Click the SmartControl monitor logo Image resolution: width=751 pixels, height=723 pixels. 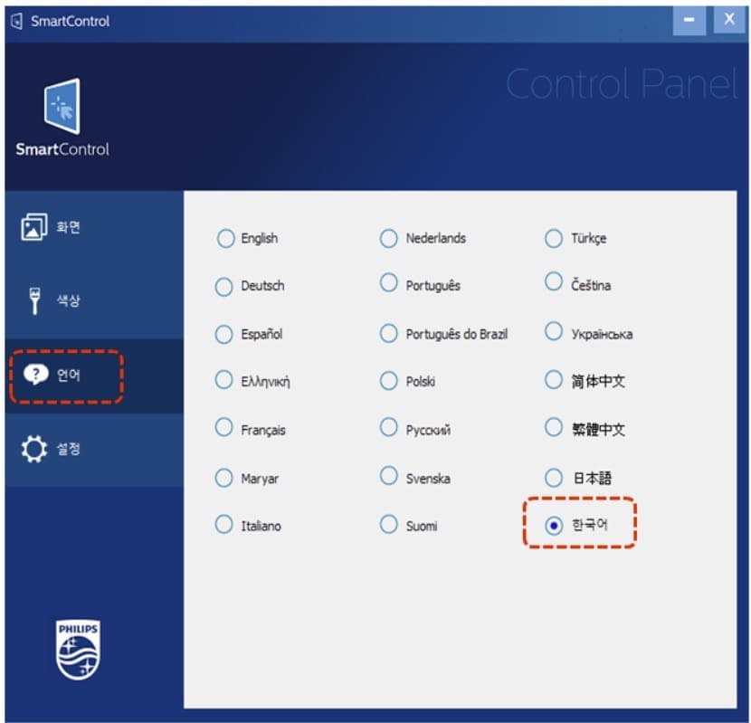pos(62,107)
